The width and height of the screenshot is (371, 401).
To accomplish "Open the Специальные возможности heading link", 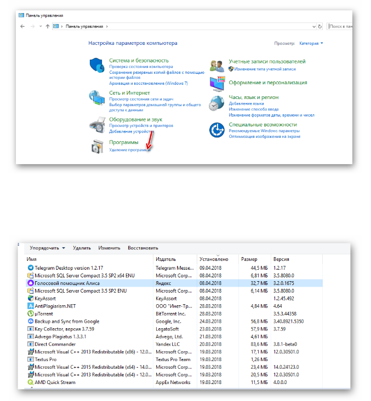I will [x=262, y=125].
